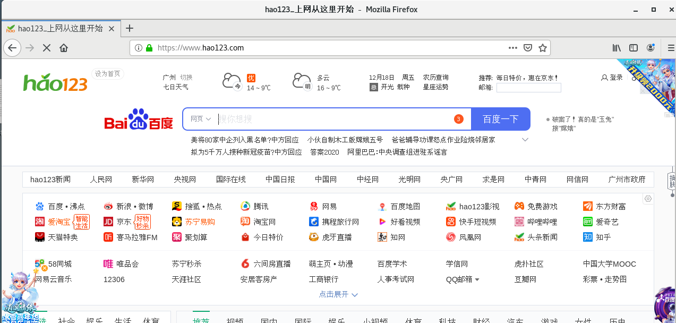Open 中国大学MOOC link

(x=610, y=264)
